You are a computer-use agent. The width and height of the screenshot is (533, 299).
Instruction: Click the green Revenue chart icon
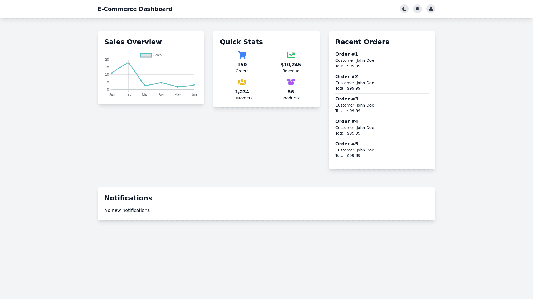coord(291,55)
